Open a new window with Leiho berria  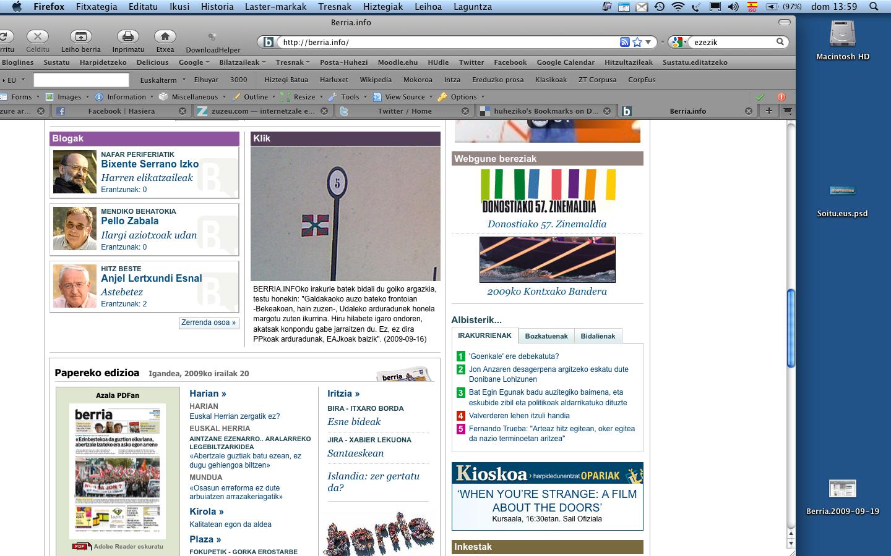pos(80,37)
